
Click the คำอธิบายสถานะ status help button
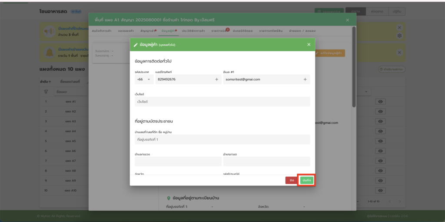pyautogui.click(x=392, y=69)
